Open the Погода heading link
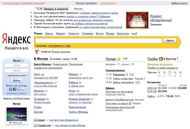Screen dimensions: 190x129 click(x=111, y=59)
